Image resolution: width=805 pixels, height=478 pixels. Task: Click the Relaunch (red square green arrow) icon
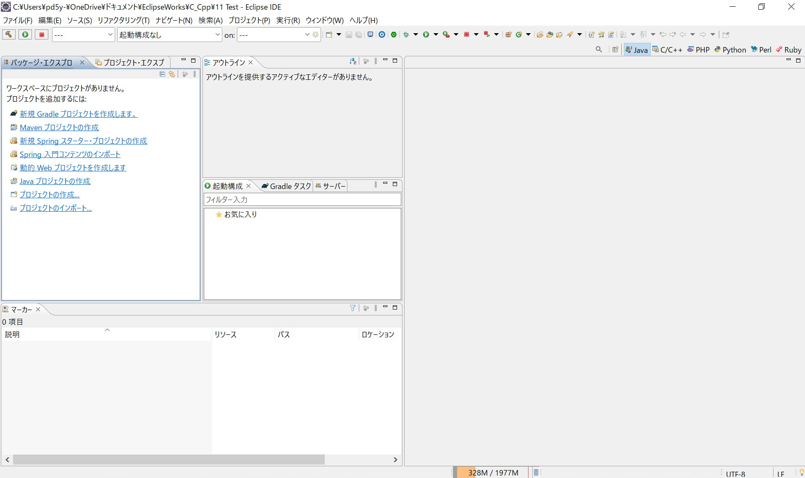point(487,34)
